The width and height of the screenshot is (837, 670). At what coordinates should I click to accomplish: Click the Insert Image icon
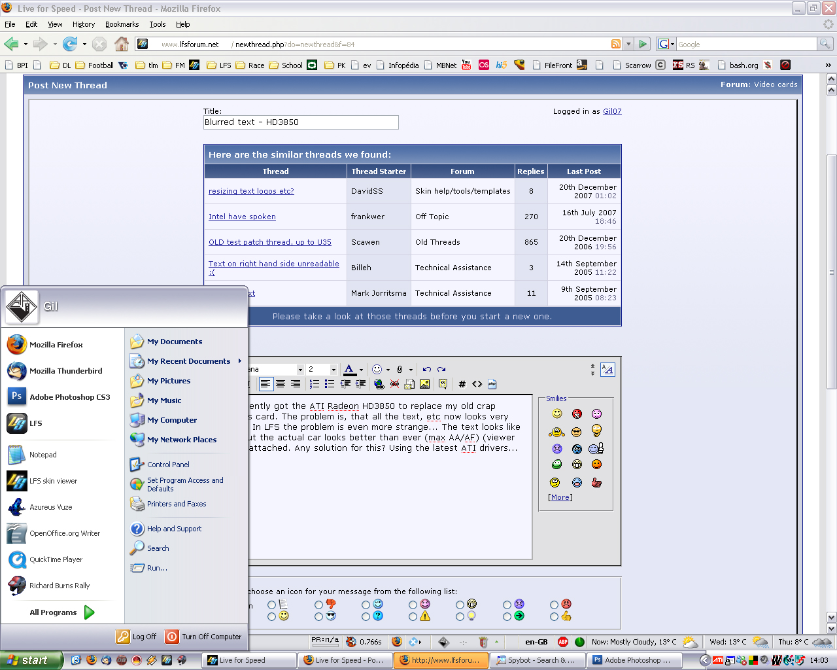coord(424,384)
